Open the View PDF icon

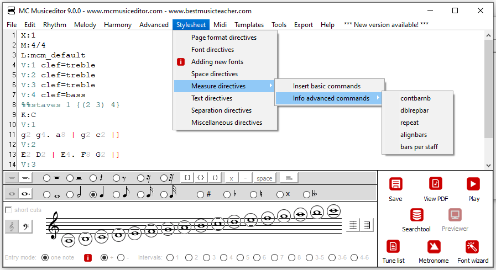coord(436,183)
